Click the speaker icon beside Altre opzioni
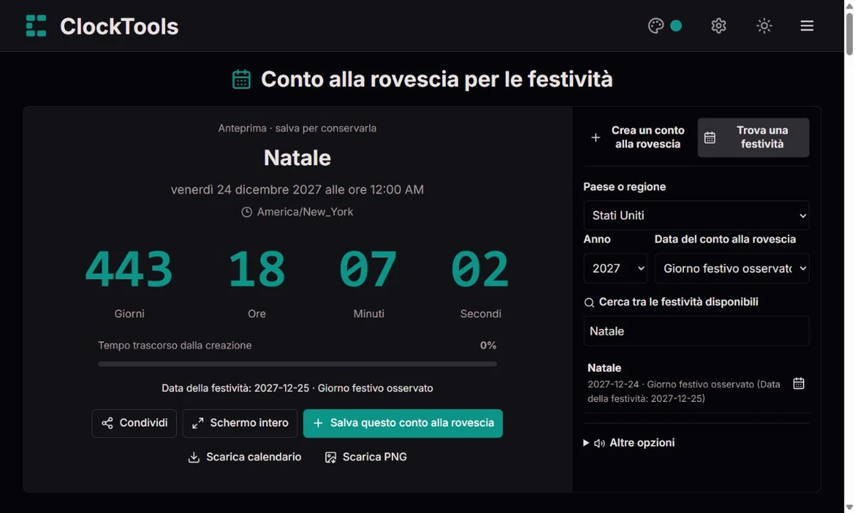This screenshot has height=513, width=855. click(599, 443)
